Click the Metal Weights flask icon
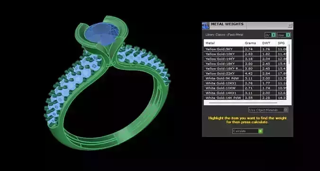320x171 pixels. 206,26
